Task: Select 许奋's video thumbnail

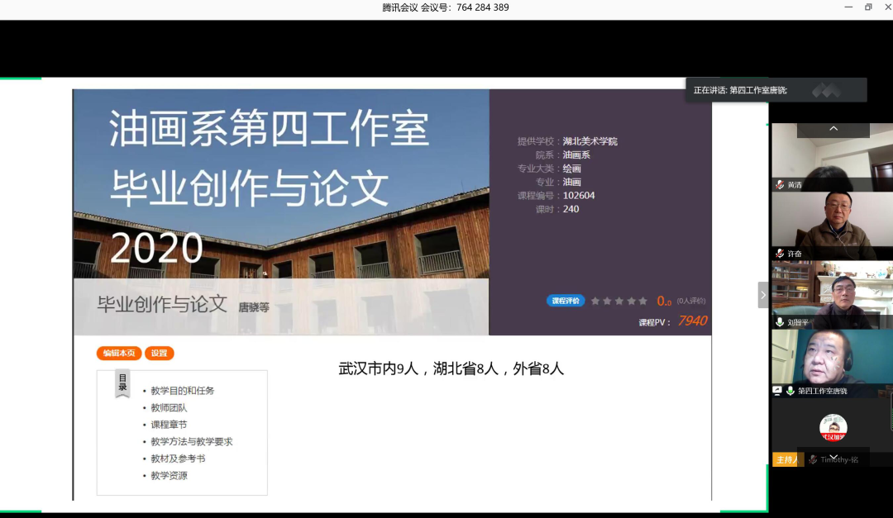Action: coord(832,226)
